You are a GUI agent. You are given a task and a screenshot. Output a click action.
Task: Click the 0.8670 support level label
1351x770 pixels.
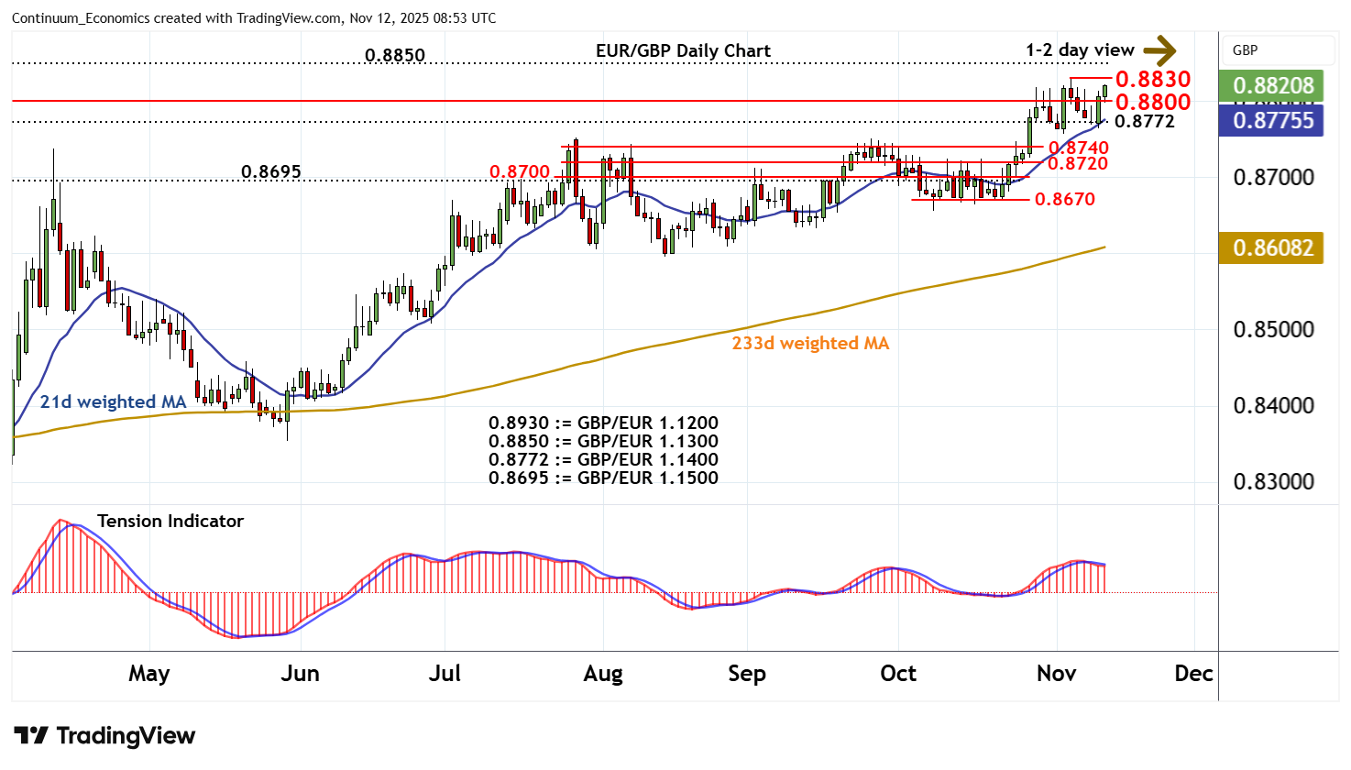[x=1064, y=199]
